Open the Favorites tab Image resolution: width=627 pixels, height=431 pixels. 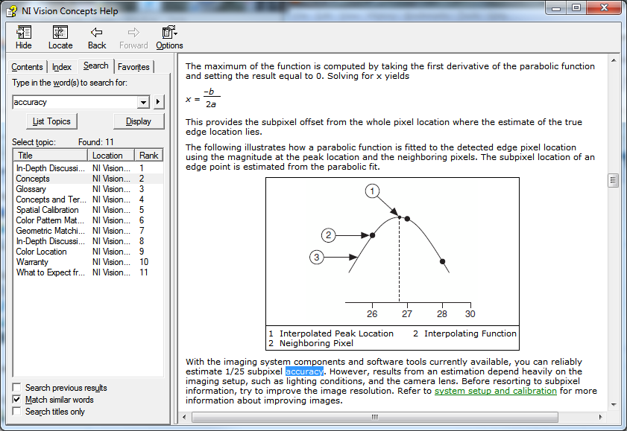click(x=133, y=67)
